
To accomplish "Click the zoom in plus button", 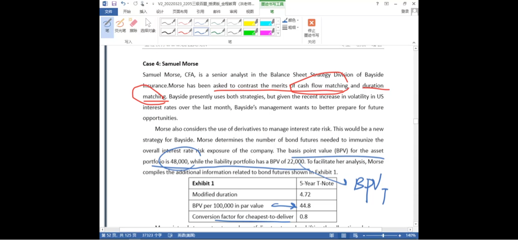I will pyautogui.click(x=400, y=235).
